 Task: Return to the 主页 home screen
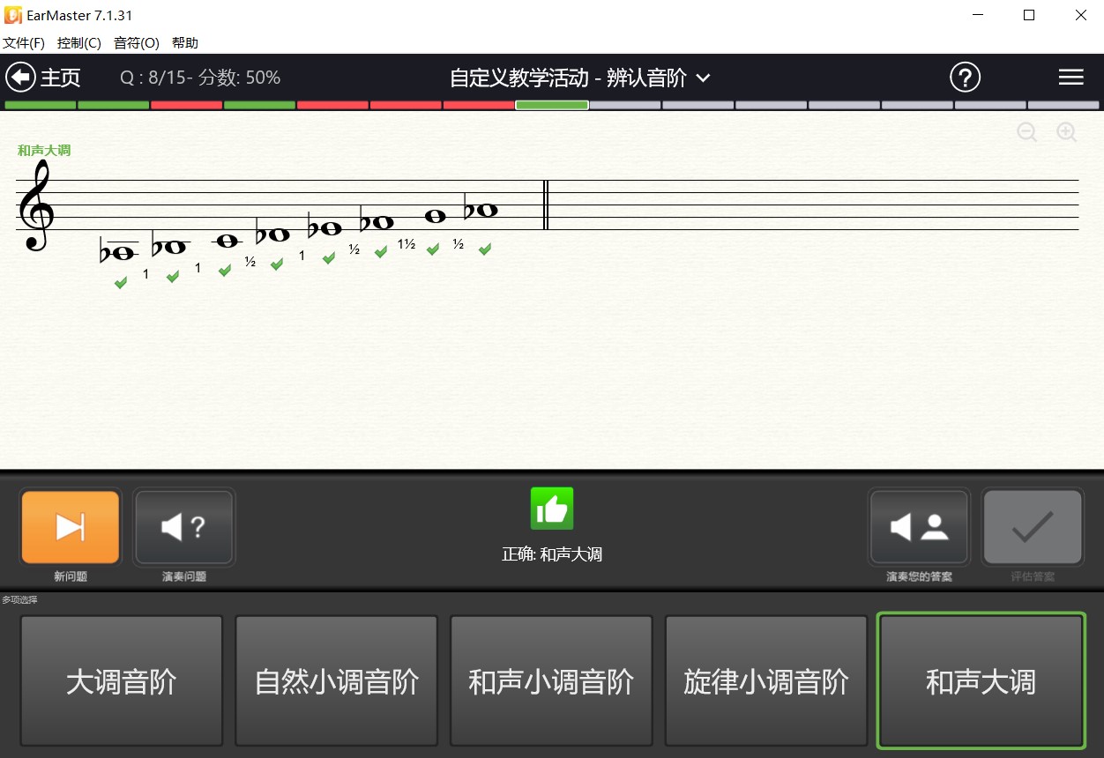coord(43,77)
